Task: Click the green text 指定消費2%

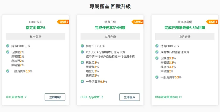Action: 35,28
